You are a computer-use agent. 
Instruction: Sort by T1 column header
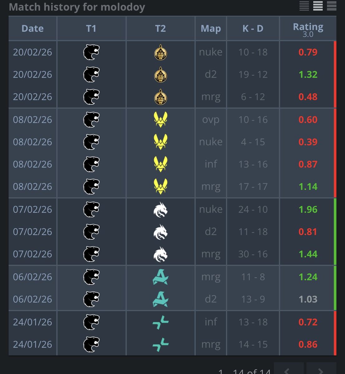[91, 28]
